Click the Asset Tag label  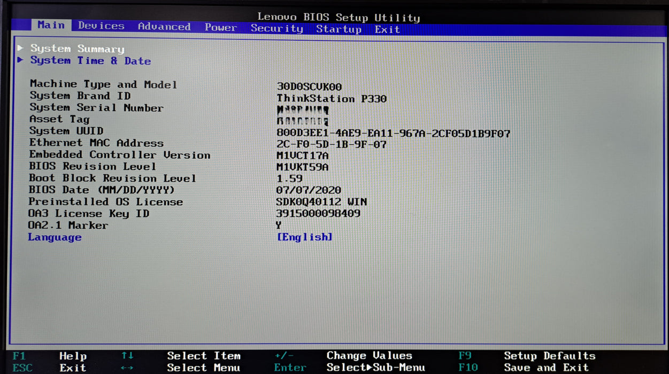(x=59, y=119)
